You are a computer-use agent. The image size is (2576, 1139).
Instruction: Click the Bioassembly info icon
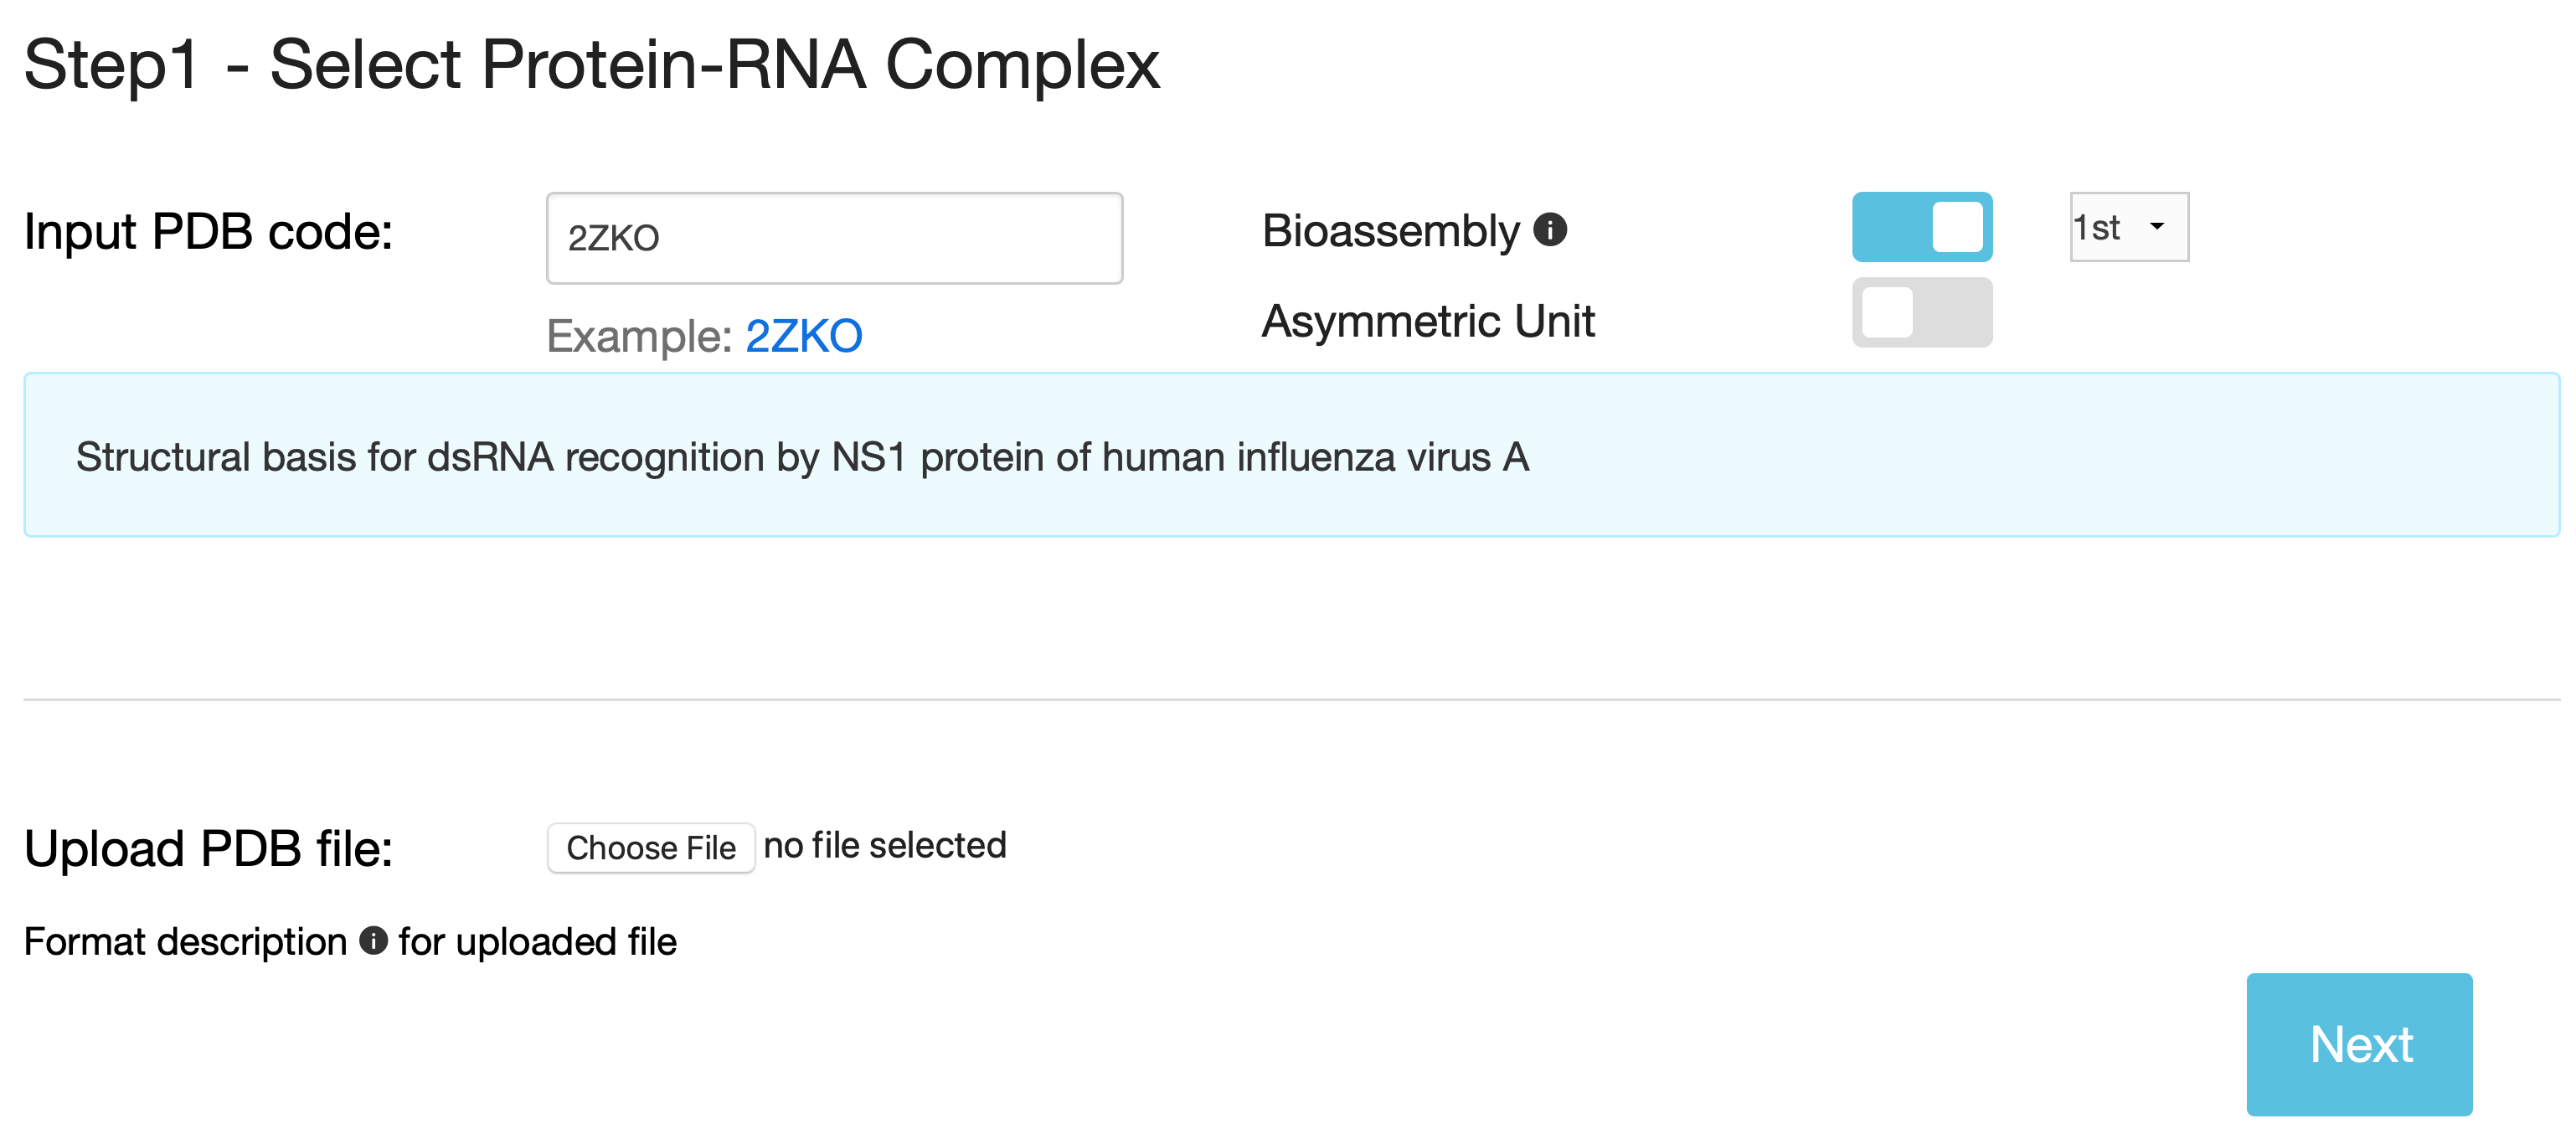click(x=1549, y=230)
